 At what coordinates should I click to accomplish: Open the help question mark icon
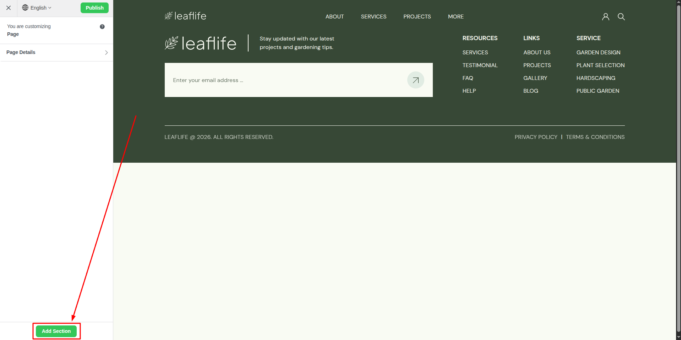[x=102, y=27]
